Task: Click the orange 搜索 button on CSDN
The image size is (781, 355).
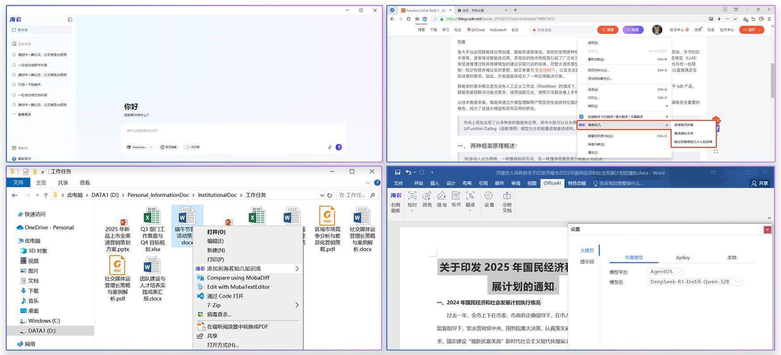Action: pos(608,30)
